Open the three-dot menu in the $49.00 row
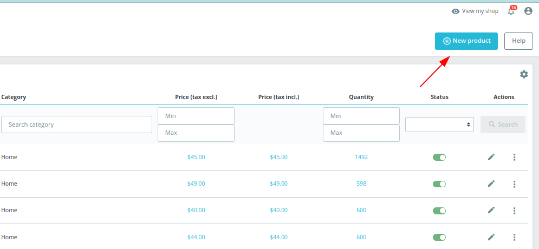 coord(514,184)
